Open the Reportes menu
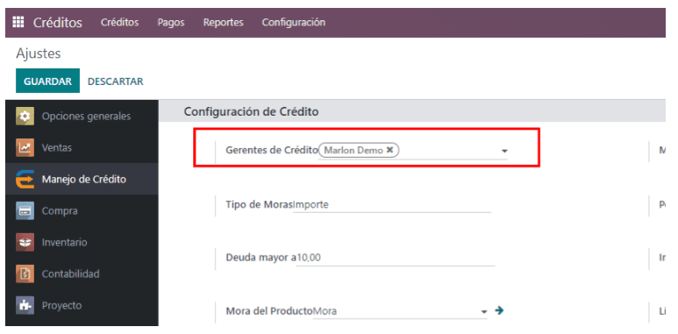The image size is (678, 334). pos(223,23)
